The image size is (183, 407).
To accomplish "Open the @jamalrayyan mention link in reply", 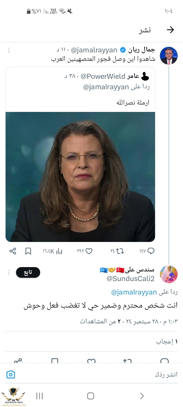I will tap(134, 292).
